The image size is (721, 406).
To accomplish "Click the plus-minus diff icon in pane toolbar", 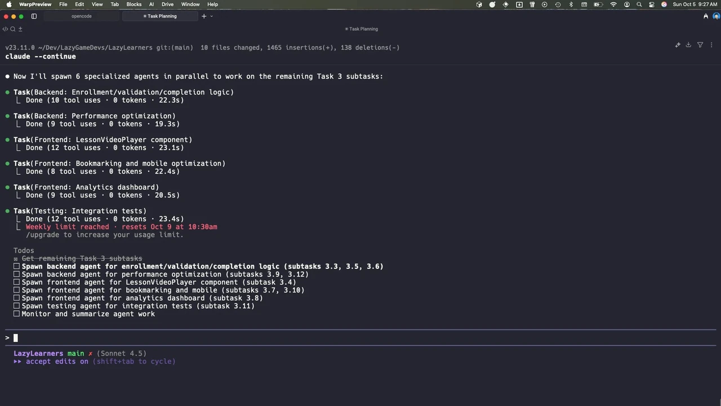I will (x=20, y=29).
